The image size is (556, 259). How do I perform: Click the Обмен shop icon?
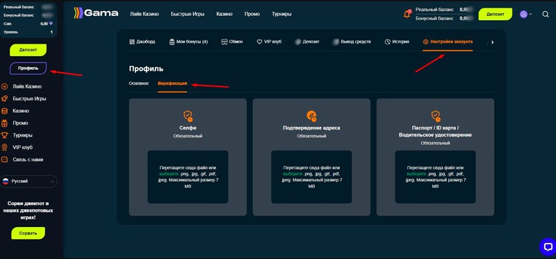224,42
